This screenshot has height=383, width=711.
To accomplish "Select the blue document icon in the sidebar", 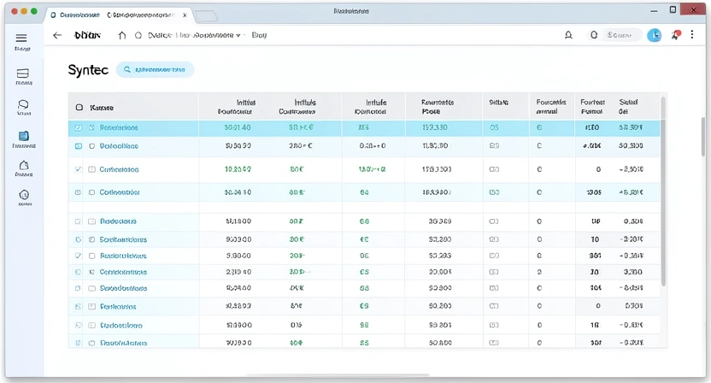I will click(x=23, y=136).
